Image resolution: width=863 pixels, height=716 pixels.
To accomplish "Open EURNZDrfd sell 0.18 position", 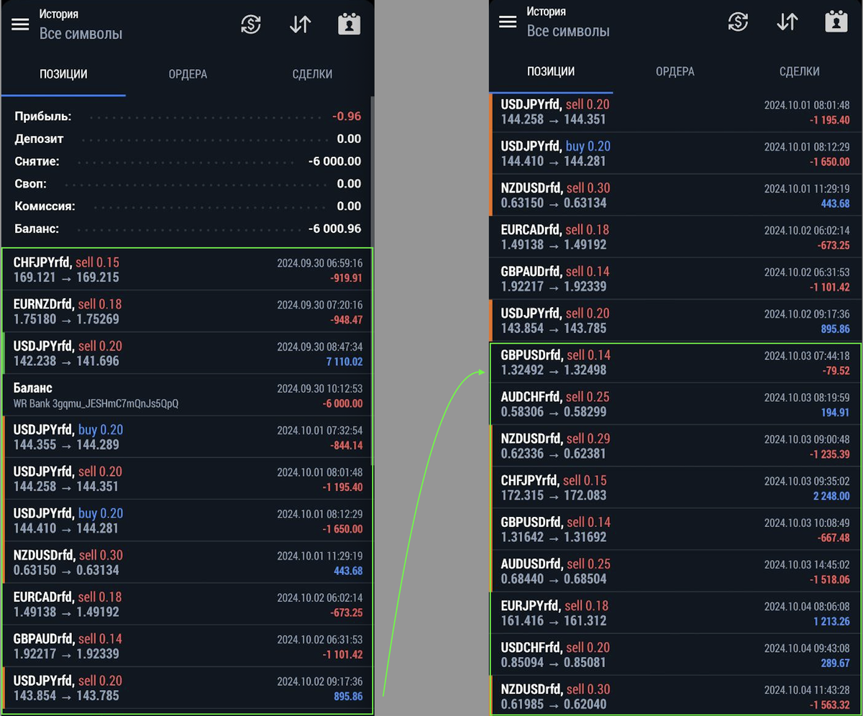I will tap(188, 311).
